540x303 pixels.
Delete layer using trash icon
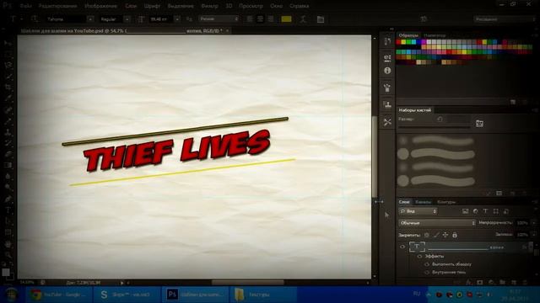[525, 283]
